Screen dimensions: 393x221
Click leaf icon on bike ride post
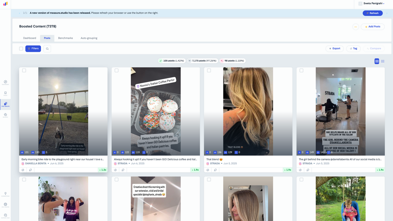click(x=30, y=170)
